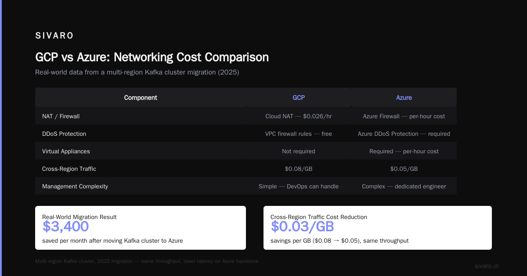
Task: Click the GCP column header
Action: 299,98
